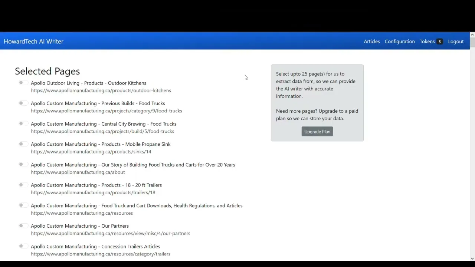Click the Selected Pages heading

pos(47,71)
